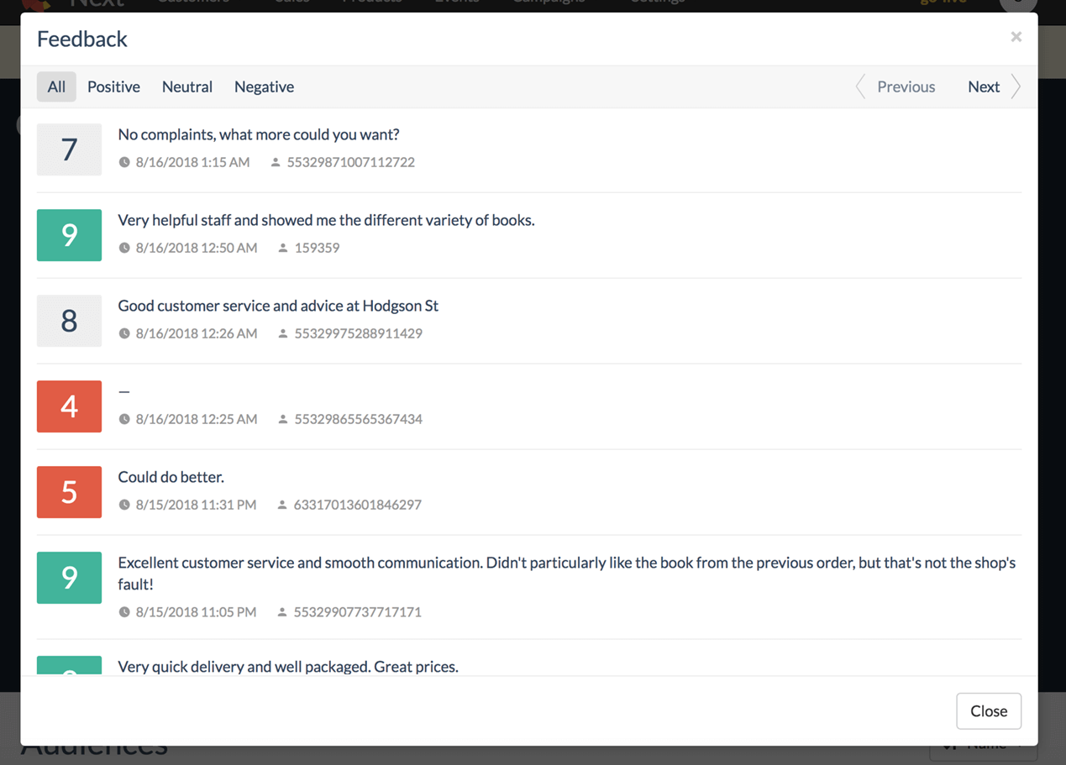Select the All feedback filter tab
The width and height of the screenshot is (1066, 765).
(x=56, y=86)
